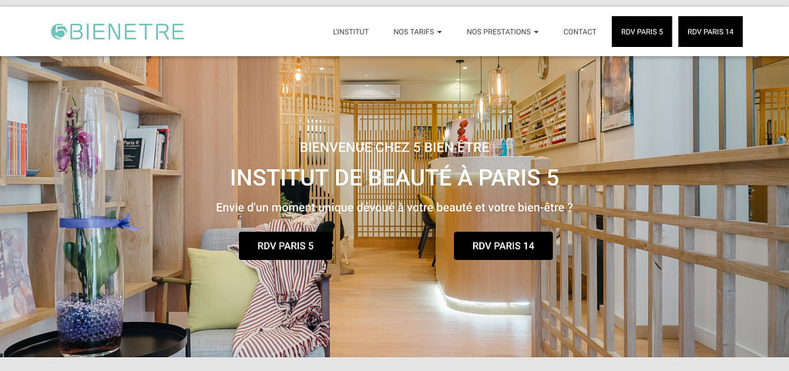Click the green cushion on the armchair
Image resolution: width=789 pixels, height=371 pixels.
(220, 289)
